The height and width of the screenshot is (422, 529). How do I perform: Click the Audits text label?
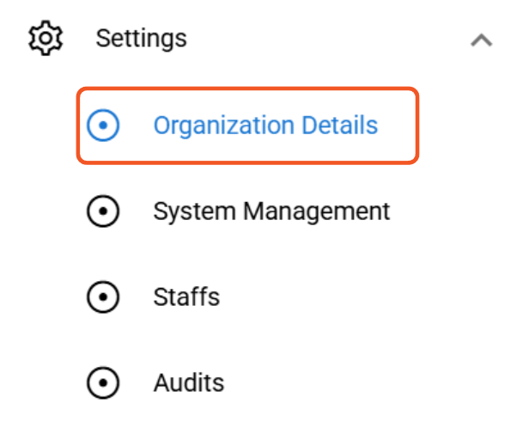pyautogui.click(x=189, y=382)
